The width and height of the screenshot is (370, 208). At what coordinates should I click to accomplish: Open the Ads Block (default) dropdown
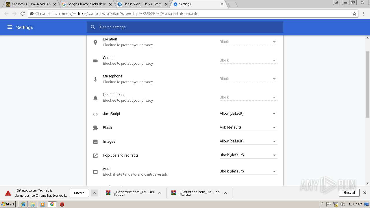pos(249,171)
